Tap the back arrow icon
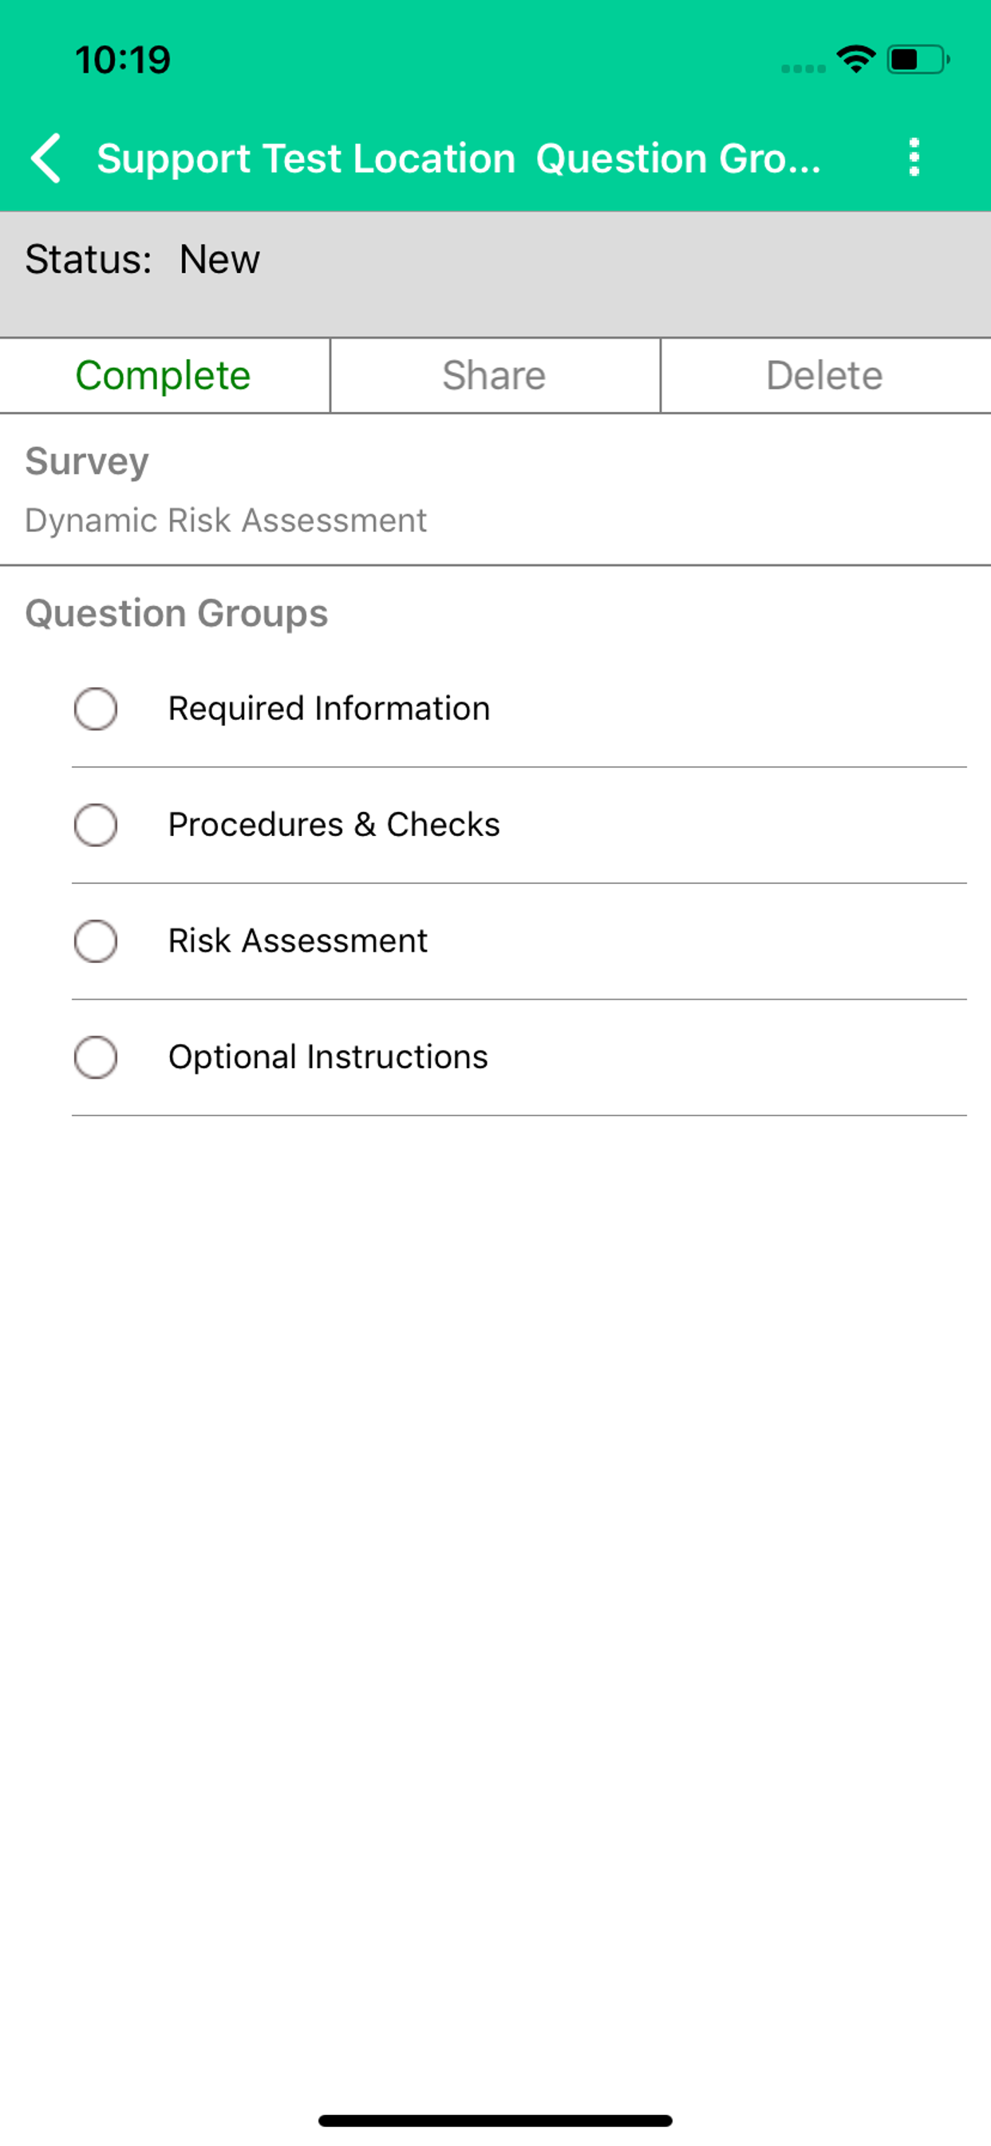This screenshot has height=2146, width=991. [45, 157]
